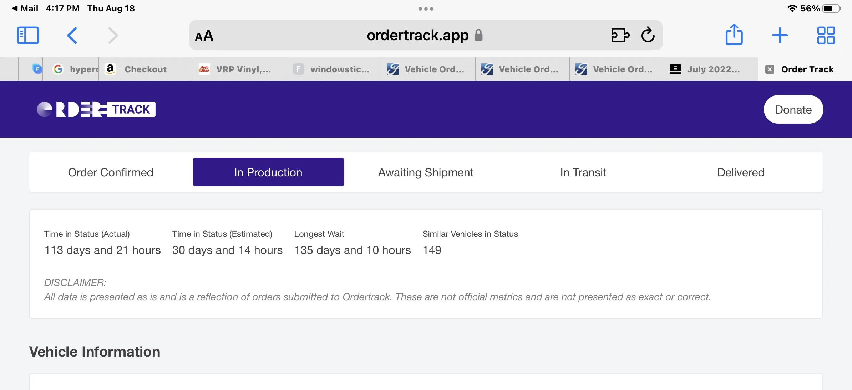Select the Delivered status

(x=741, y=172)
